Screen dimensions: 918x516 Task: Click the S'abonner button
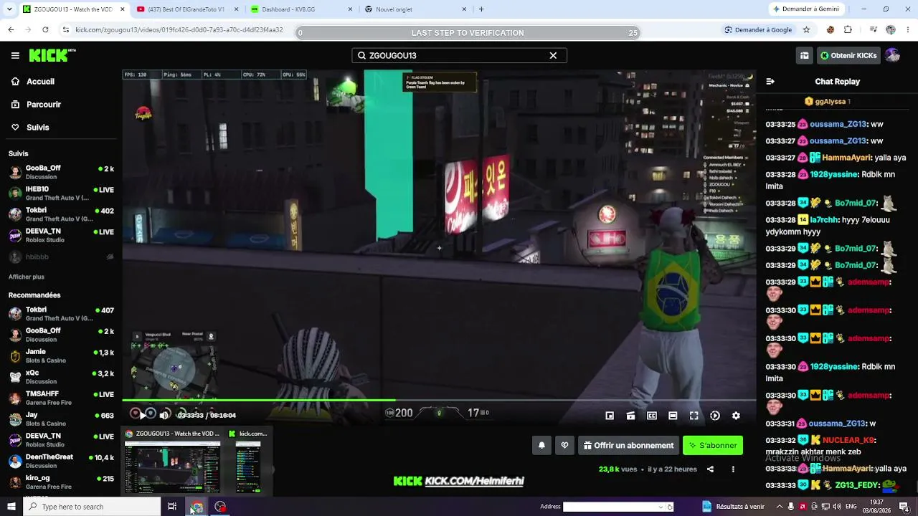tap(713, 445)
